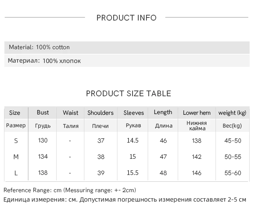Click lower hem value 146

click(x=196, y=173)
